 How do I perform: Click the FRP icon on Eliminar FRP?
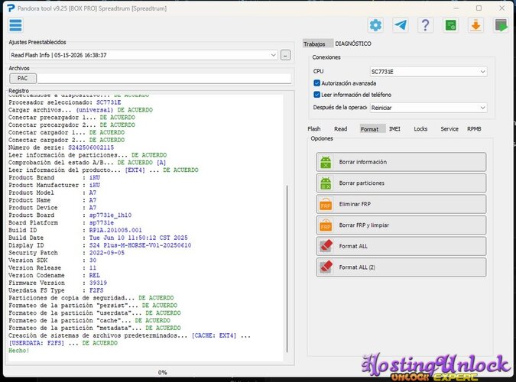click(x=326, y=204)
